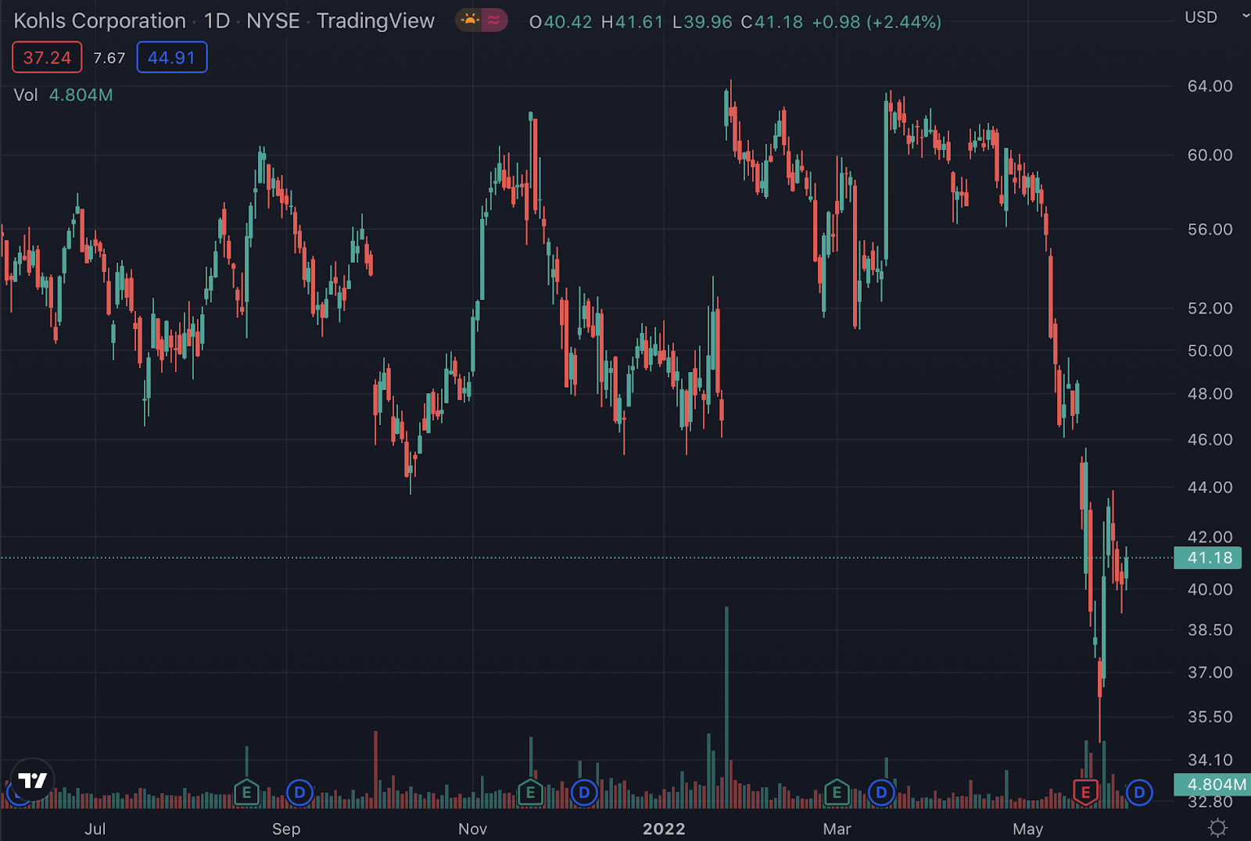The width and height of the screenshot is (1251, 841).
Task: Open the mid-March dividend D marker
Action: click(x=881, y=793)
